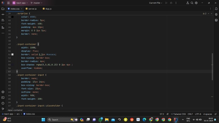Viewport: 219px width, 123px height.
Task: Open Microsoft Edge from taskbar
Action: [x=145, y=120]
